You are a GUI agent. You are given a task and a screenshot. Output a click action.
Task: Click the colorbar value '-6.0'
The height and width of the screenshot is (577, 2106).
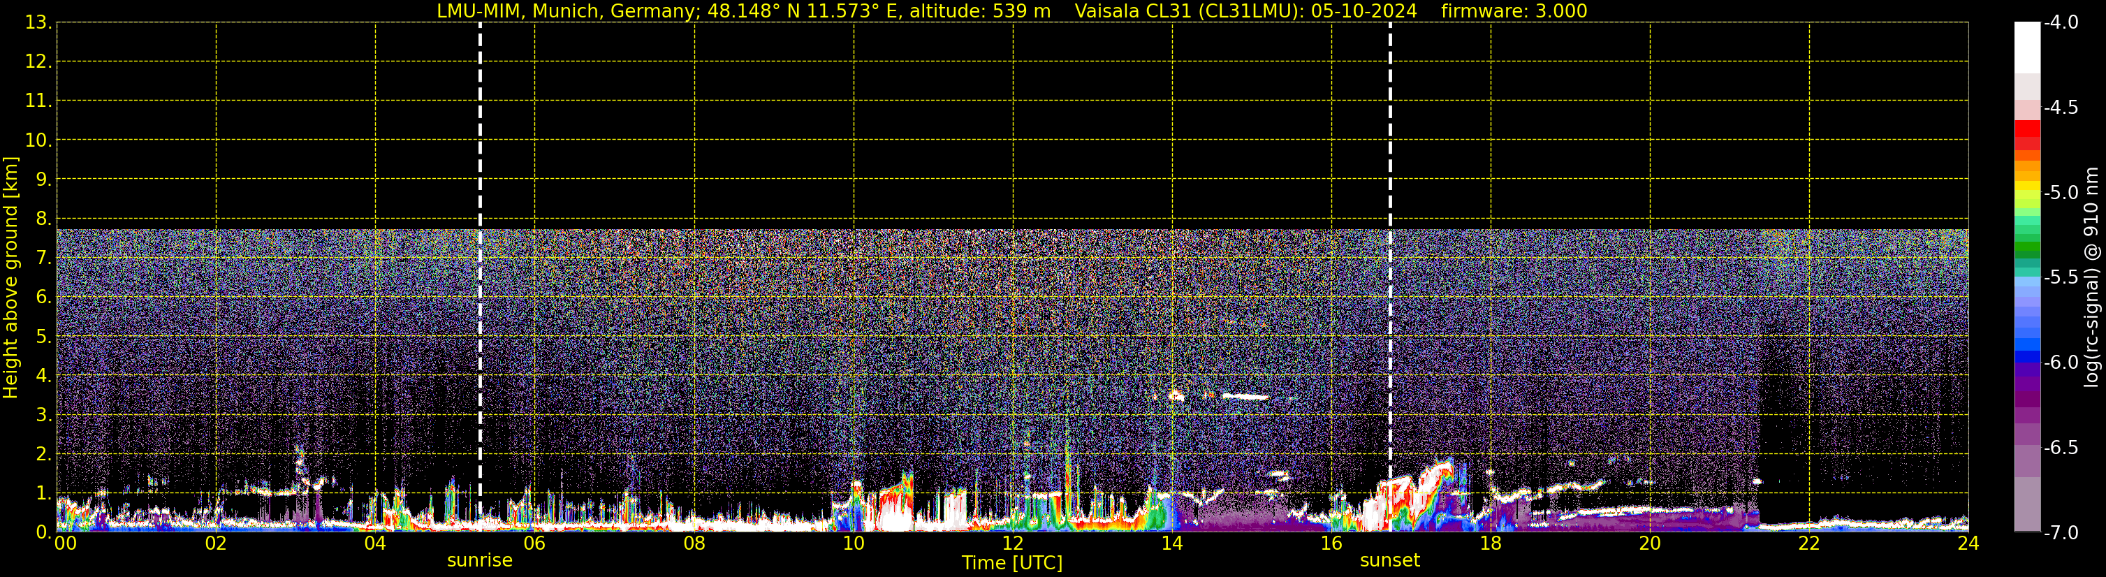click(2061, 363)
